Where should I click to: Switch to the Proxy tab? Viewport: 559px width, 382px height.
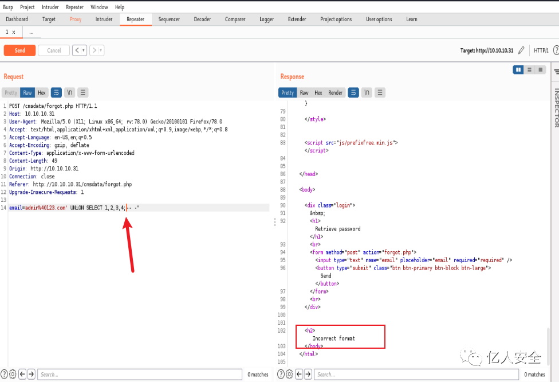76,20
